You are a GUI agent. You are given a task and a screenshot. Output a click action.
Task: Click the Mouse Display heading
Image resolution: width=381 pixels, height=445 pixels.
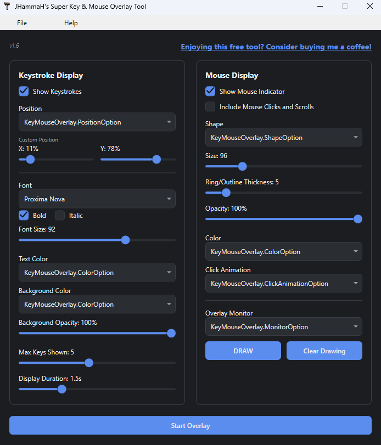point(232,75)
